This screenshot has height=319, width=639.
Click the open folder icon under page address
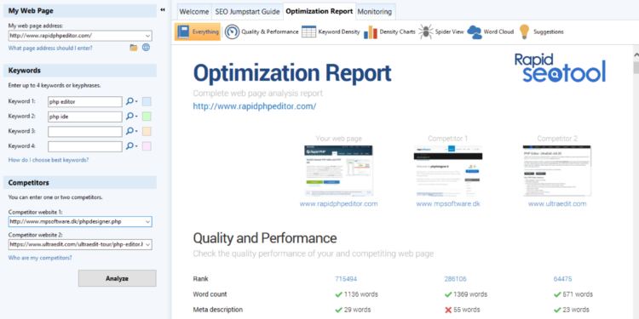[x=134, y=48]
